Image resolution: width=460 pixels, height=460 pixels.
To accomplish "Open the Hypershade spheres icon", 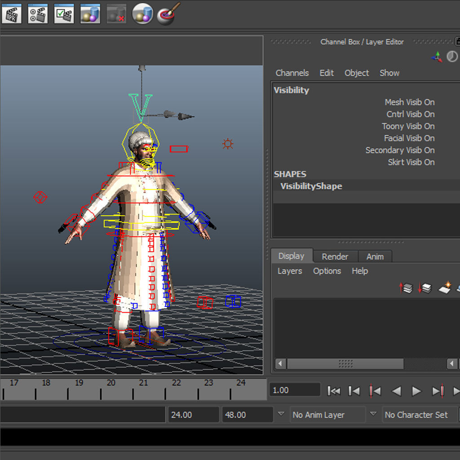I will point(90,13).
